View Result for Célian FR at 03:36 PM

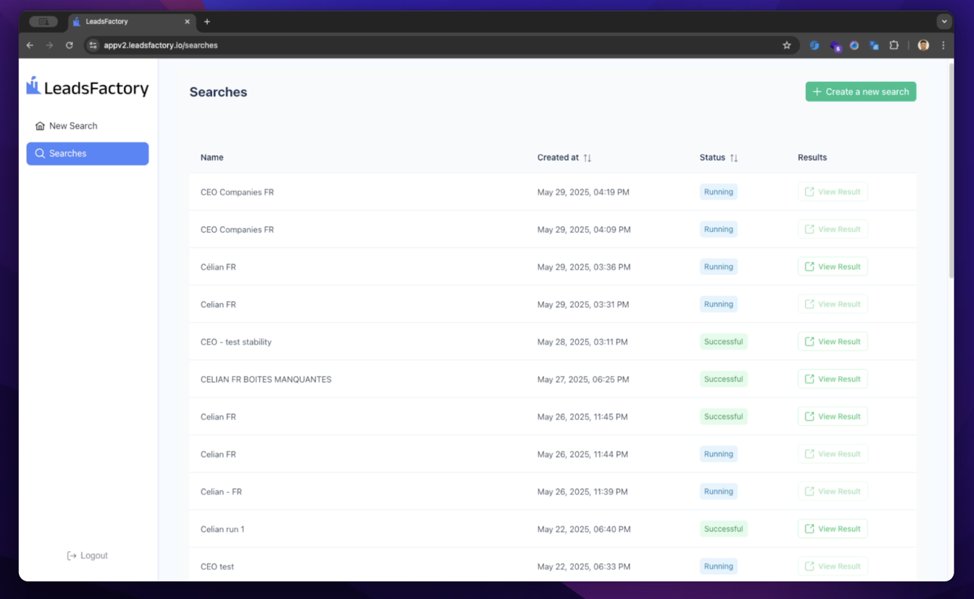[832, 266]
